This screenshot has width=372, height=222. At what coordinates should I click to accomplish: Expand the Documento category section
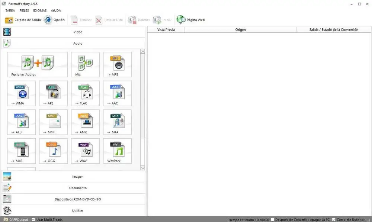73,188
